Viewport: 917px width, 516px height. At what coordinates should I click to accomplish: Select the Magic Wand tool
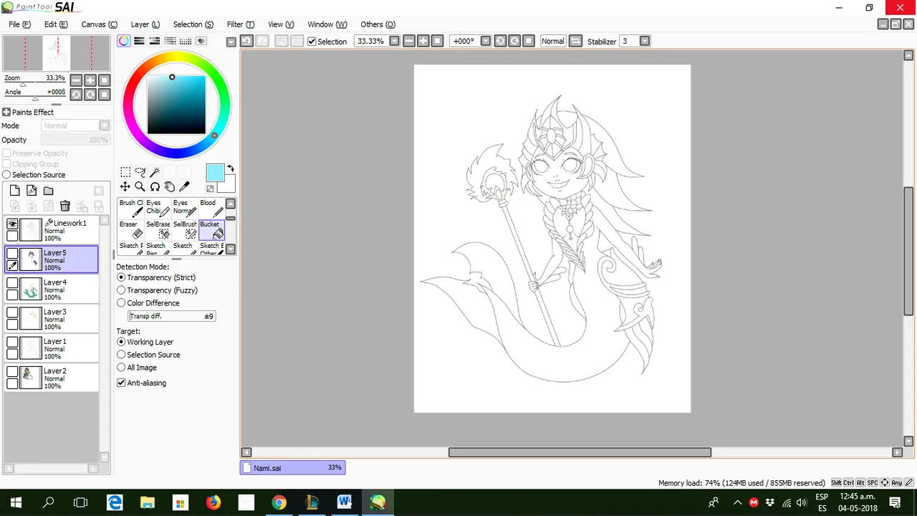pos(155,172)
